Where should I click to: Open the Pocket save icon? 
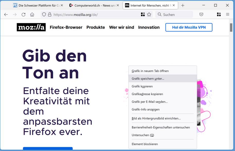click(x=201, y=15)
